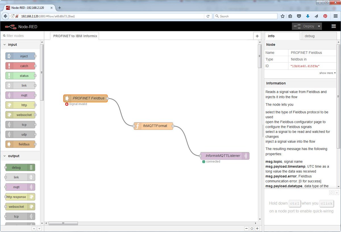
Task: Click the 'Signal invalid' status text
Action: click(x=78, y=104)
